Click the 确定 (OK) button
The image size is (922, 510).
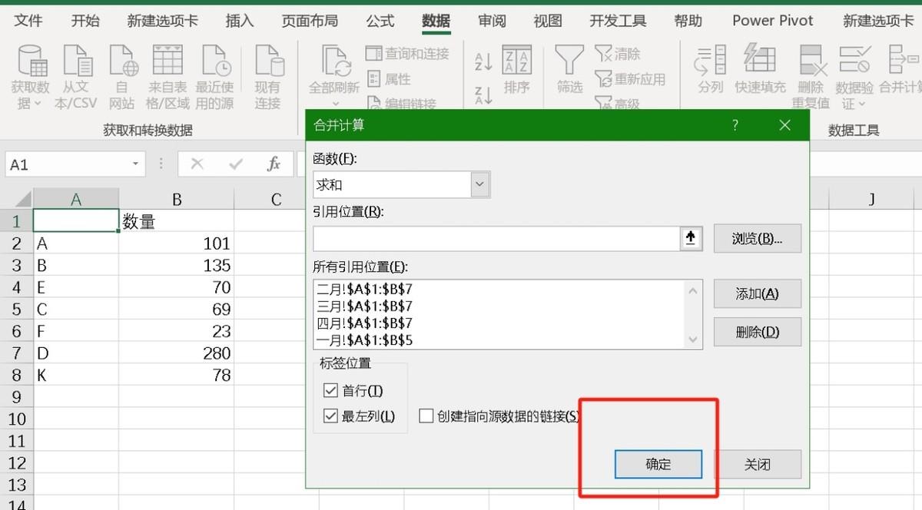click(x=658, y=465)
